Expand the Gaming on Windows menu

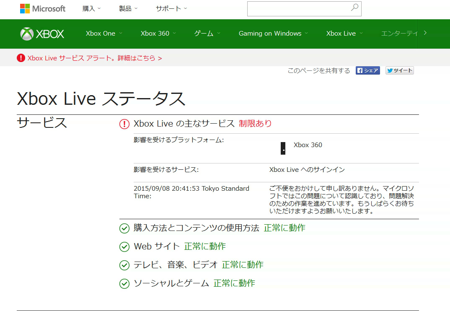coord(273,33)
